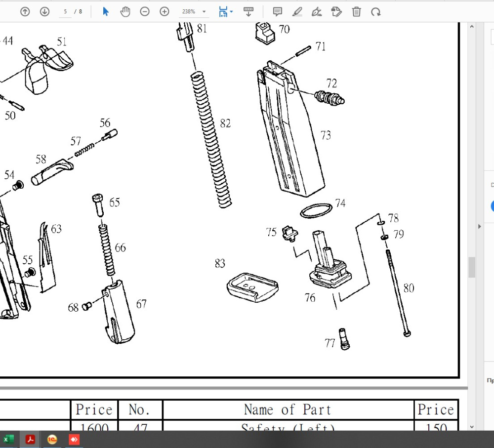Click the trash delete icon
Image resolution: width=494 pixels, height=448 pixels.
click(x=356, y=12)
